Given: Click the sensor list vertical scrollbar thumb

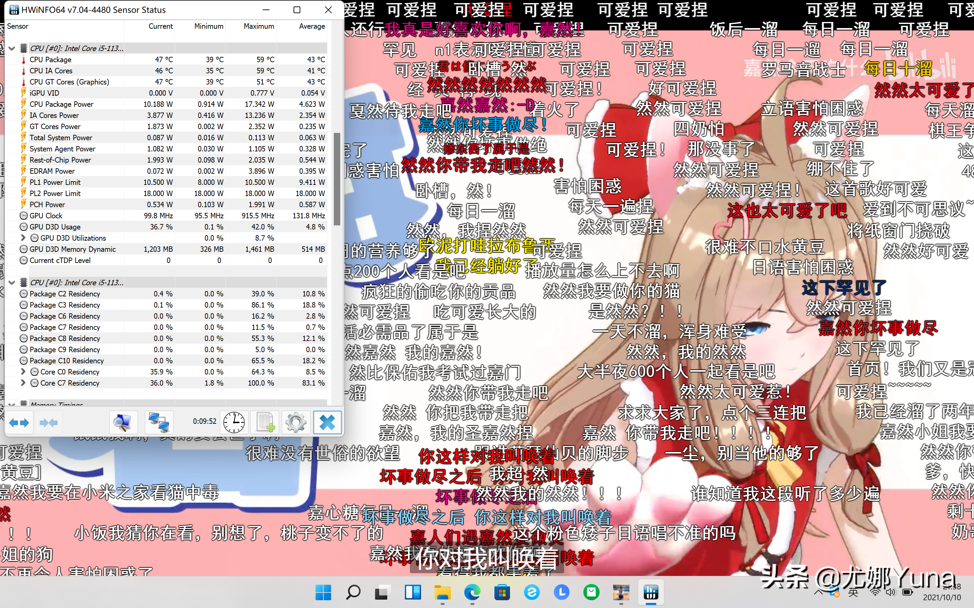Looking at the screenshot, I should [337, 179].
